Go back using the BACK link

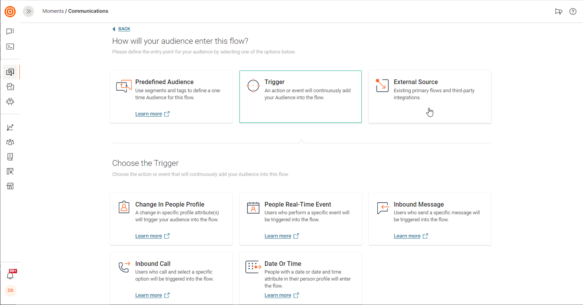pos(124,29)
